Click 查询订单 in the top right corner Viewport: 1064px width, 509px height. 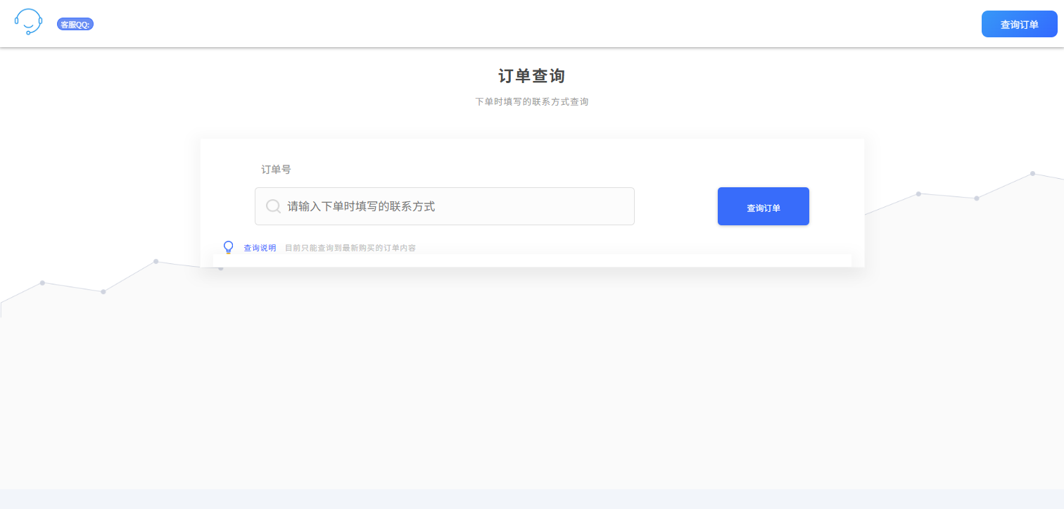point(1019,23)
